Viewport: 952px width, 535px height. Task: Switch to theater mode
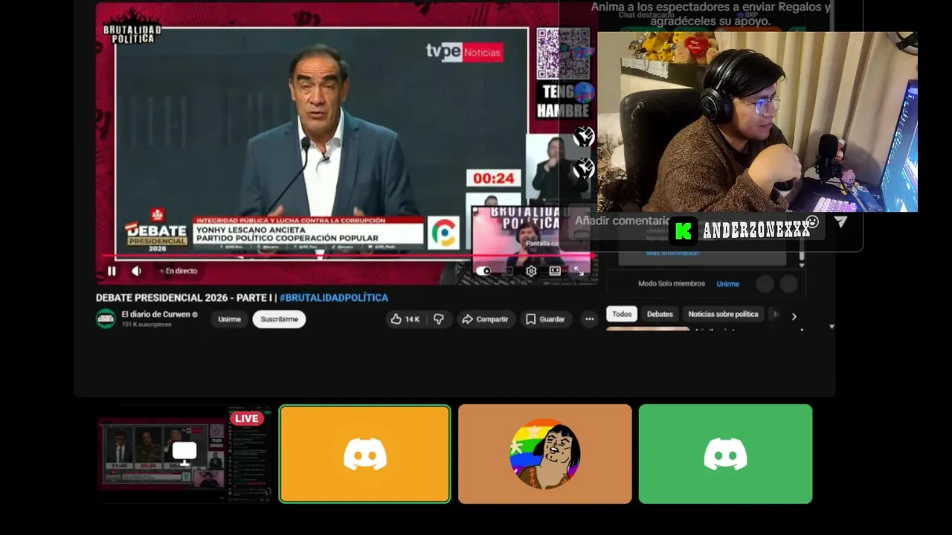[x=555, y=271]
